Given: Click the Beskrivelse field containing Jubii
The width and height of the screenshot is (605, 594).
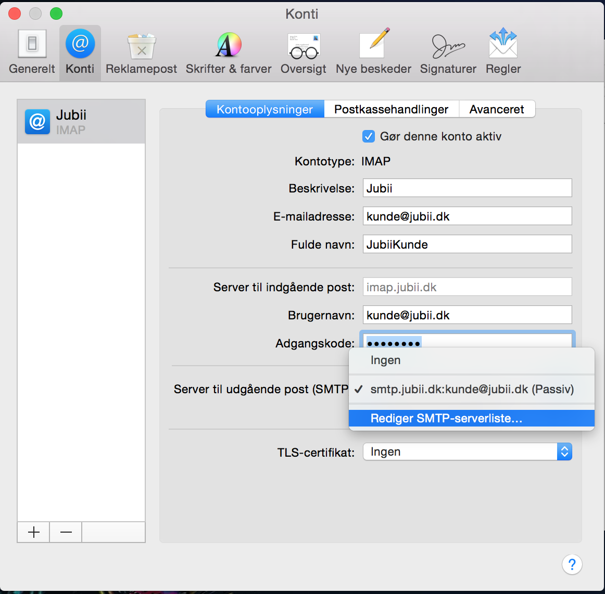Looking at the screenshot, I should pyautogui.click(x=467, y=188).
